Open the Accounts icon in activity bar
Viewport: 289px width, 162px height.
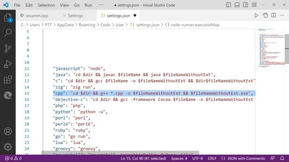click(8, 131)
